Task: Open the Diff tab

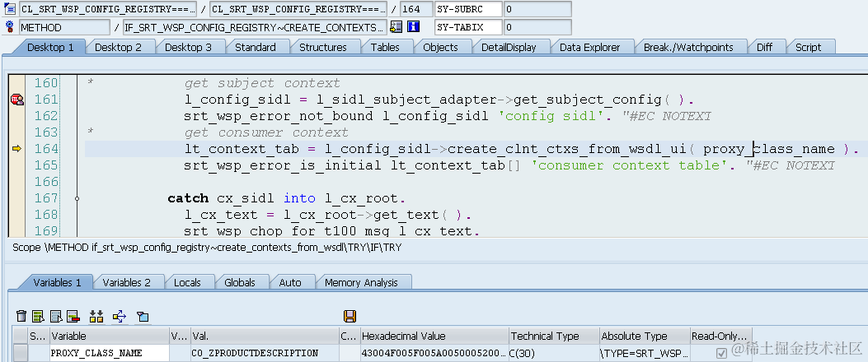Action: pos(764,47)
